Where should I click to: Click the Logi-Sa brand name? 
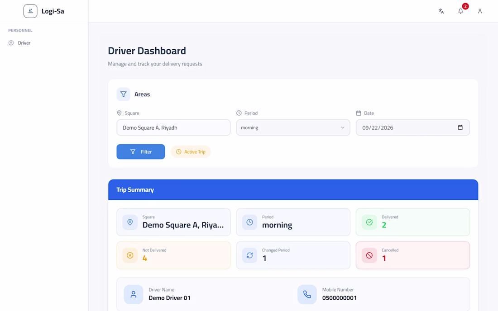pyautogui.click(x=53, y=11)
